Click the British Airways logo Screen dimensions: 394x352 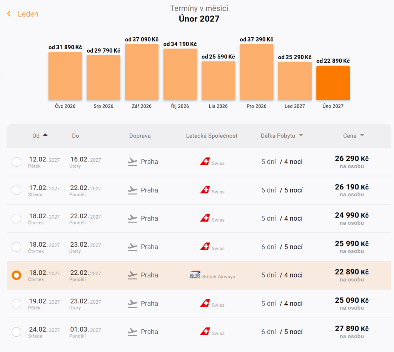(x=195, y=275)
